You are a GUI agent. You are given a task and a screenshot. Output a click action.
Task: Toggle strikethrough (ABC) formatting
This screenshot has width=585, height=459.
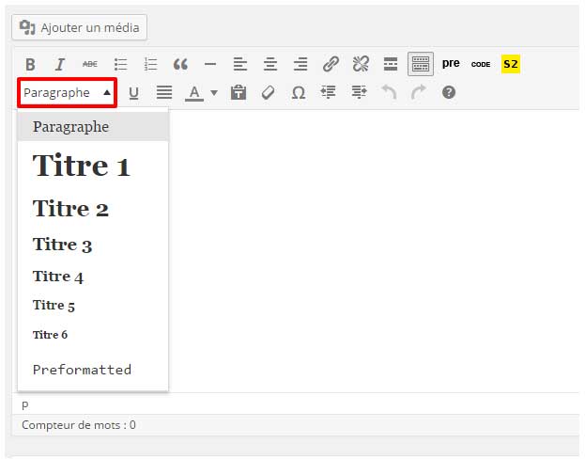click(x=90, y=64)
